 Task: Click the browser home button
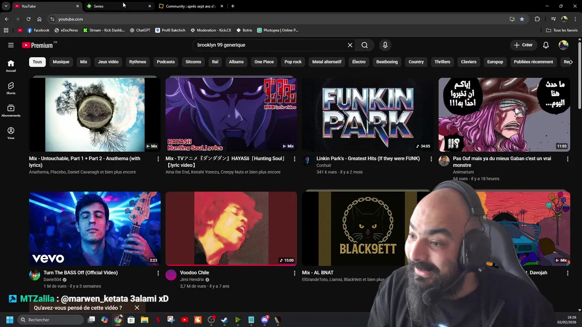point(39,19)
